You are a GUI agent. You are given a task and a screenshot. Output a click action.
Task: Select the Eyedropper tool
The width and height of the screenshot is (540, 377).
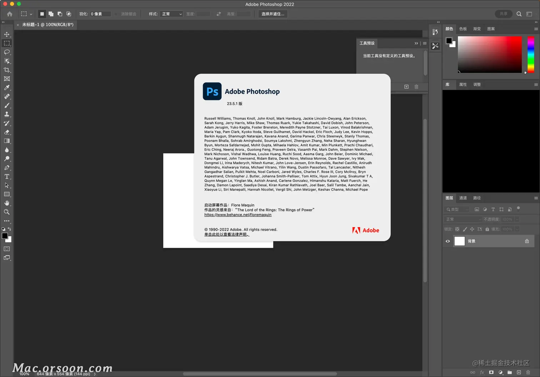[7, 88]
